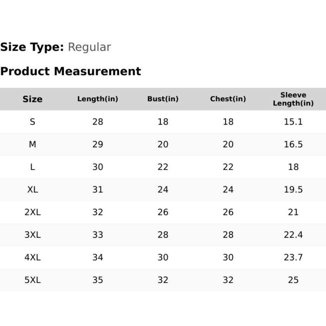Click the Chest(in) column header
This screenshot has width=326, height=326.
228,99
